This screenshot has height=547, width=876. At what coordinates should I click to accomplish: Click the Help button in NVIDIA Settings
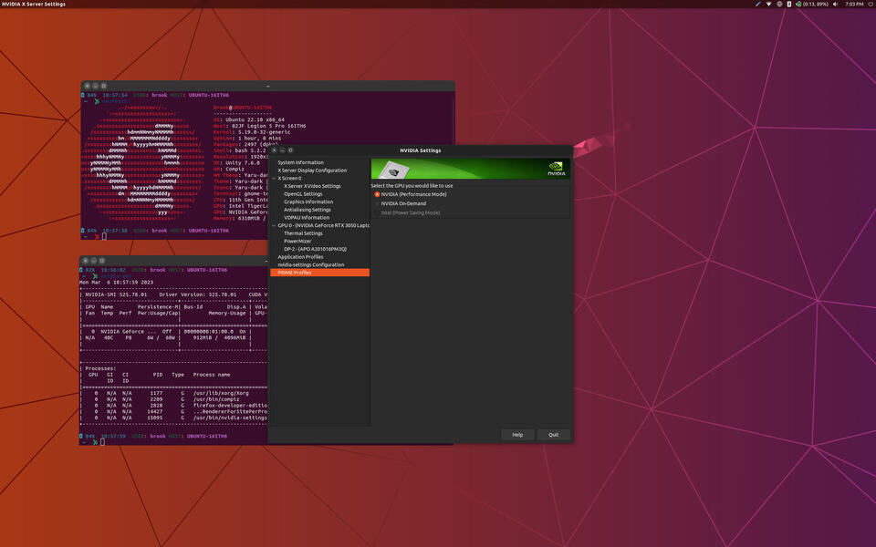tap(517, 435)
